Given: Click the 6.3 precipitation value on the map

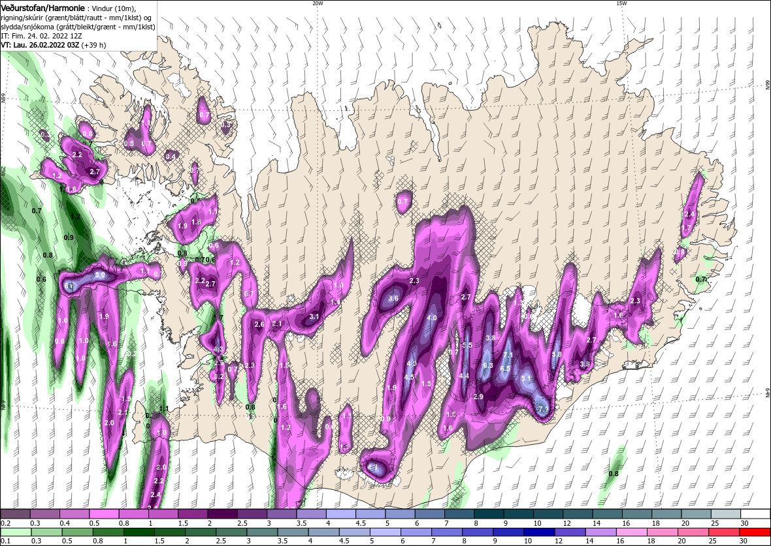Looking at the screenshot, I should click(488, 365).
